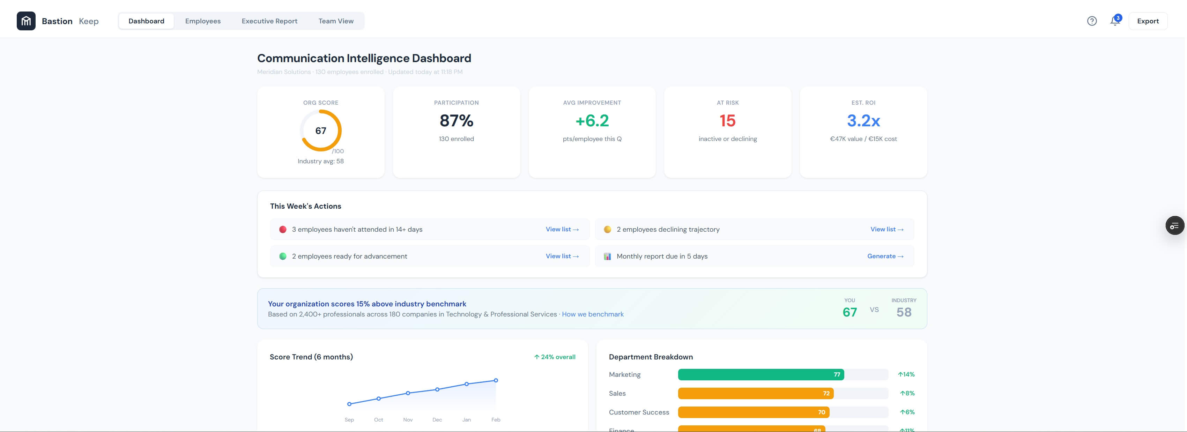Open the floating accessibility widget on the right
The height and width of the screenshot is (432, 1187).
(x=1174, y=225)
